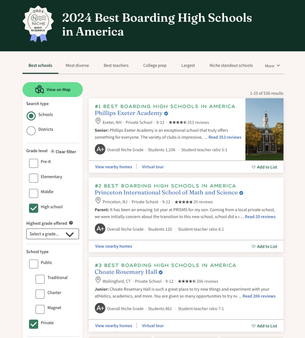Viewport: 305px width, 338px height.
Task: Open the College prep tab
Action: click(155, 65)
